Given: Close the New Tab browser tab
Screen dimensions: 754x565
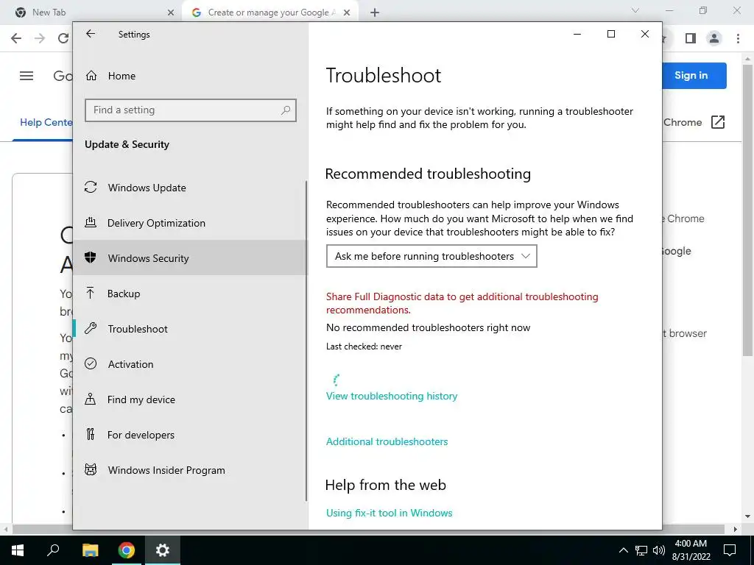Looking at the screenshot, I should click(x=171, y=13).
